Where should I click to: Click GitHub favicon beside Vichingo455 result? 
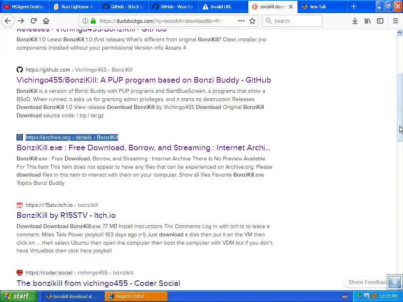click(20, 70)
